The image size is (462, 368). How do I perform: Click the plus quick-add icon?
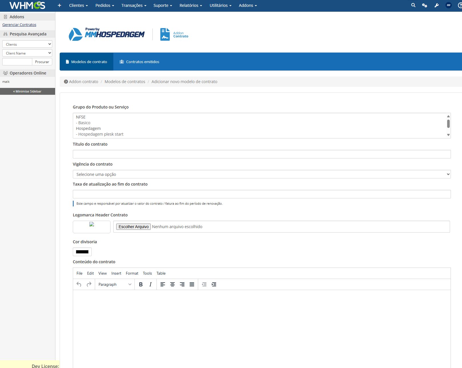[x=59, y=5]
